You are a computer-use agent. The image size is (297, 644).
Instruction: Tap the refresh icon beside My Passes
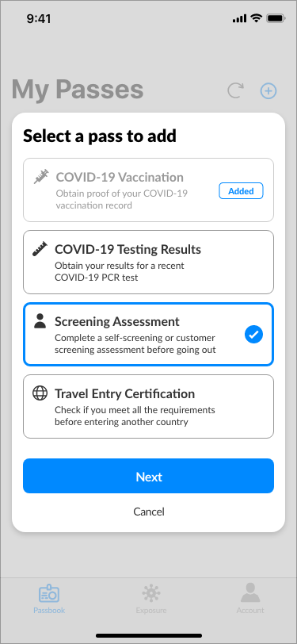[x=235, y=90]
